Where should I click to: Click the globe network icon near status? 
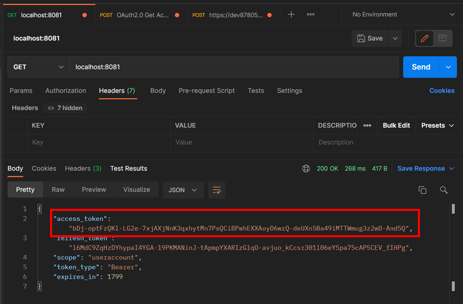click(306, 168)
